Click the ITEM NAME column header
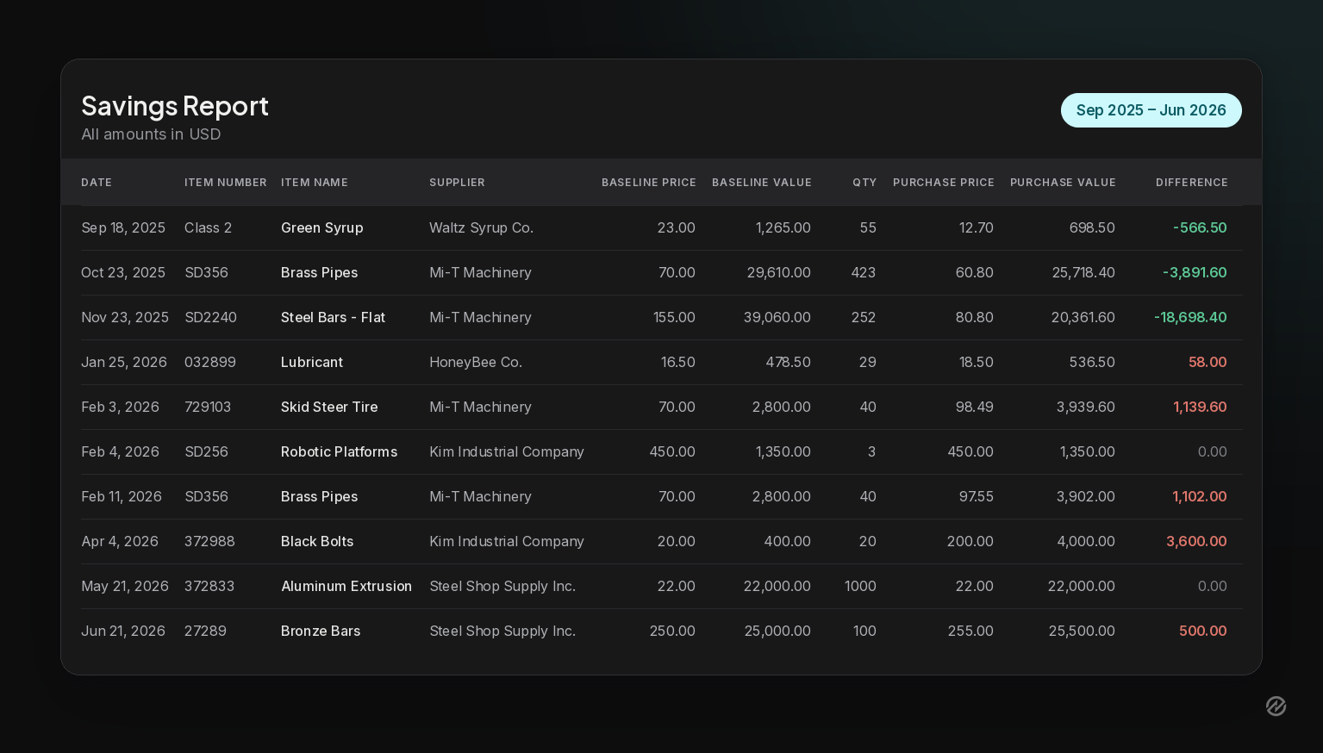Viewport: 1323px width, 753px height. tap(315, 183)
